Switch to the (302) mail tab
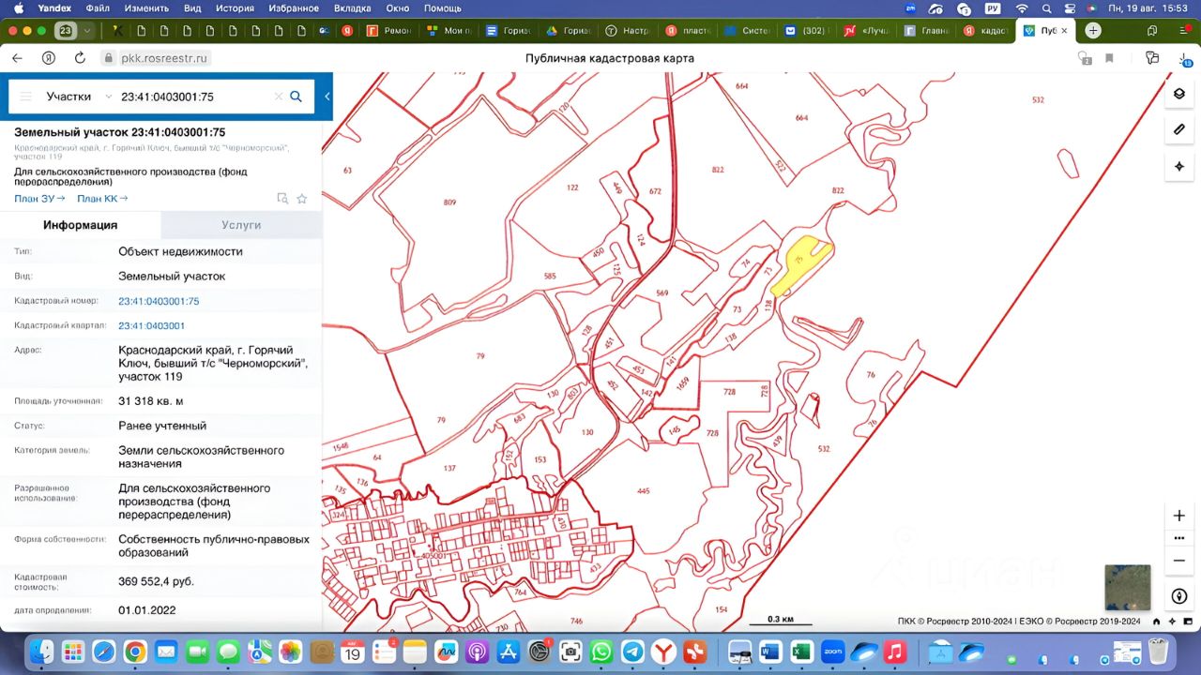This screenshot has width=1201, height=675. (x=806, y=31)
